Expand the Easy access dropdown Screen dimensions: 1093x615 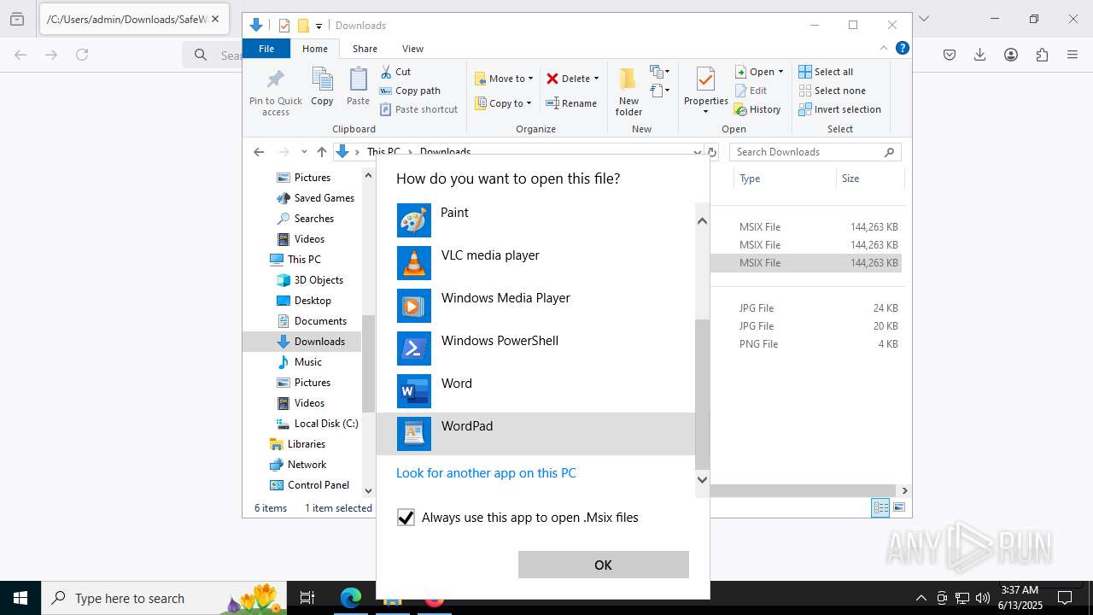point(659,91)
